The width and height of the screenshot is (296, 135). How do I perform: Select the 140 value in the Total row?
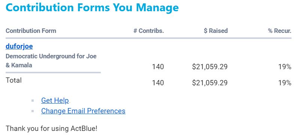158,83
